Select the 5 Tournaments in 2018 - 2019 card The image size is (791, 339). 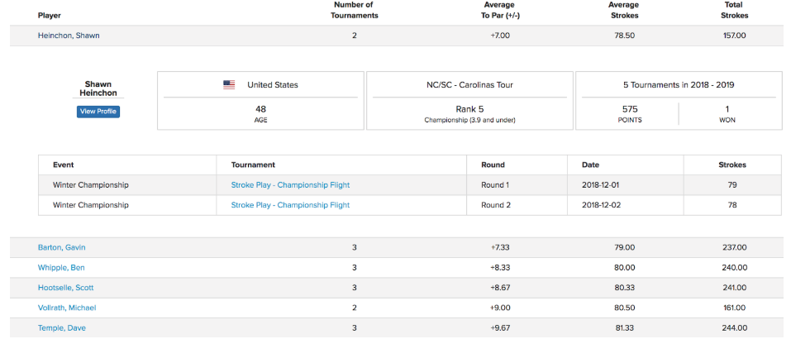(x=679, y=100)
